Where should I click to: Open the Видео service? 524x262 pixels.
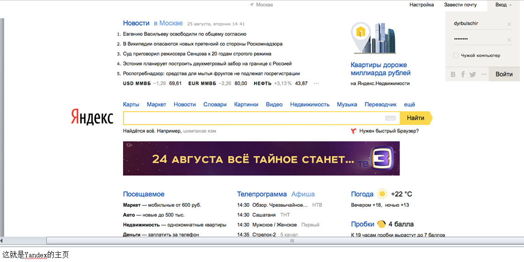[274, 104]
